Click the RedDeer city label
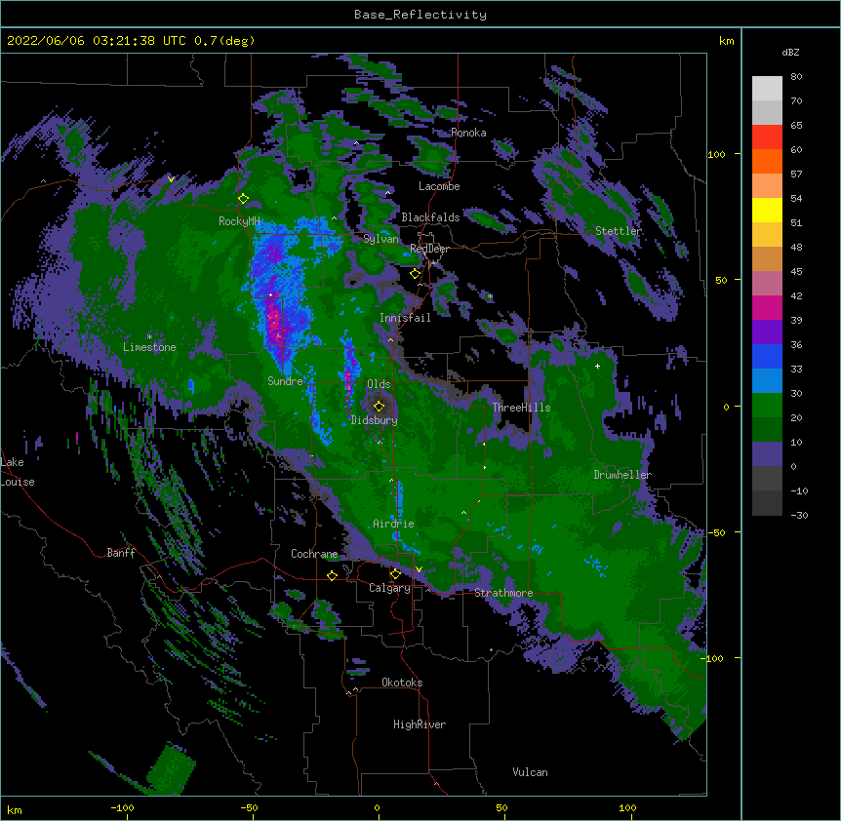The height and width of the screenshot is (821, 841). coord(429,249)
